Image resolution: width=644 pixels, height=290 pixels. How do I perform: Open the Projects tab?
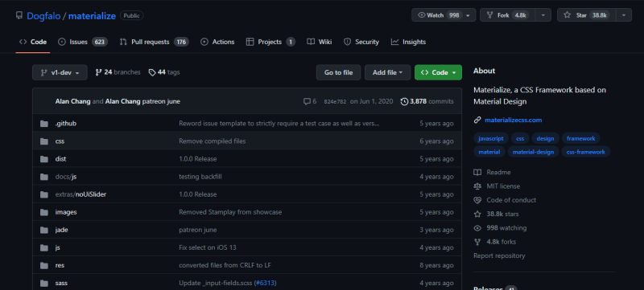(270, 42)
